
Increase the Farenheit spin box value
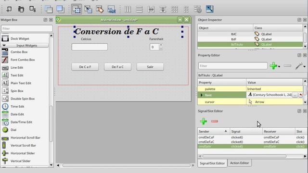point(161,45)
